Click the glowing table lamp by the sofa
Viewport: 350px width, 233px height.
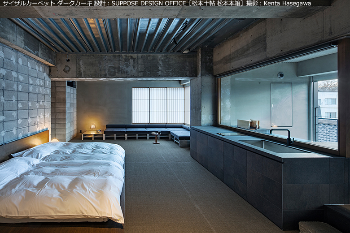(93, 127)
